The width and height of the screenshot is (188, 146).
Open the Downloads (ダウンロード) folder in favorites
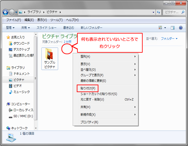21,43
